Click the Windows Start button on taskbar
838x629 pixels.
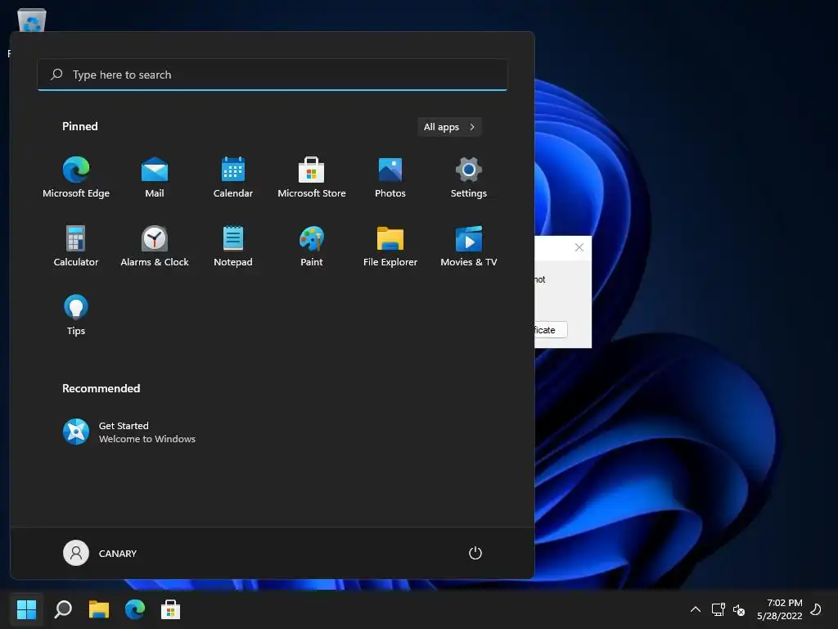click(26, 609)
